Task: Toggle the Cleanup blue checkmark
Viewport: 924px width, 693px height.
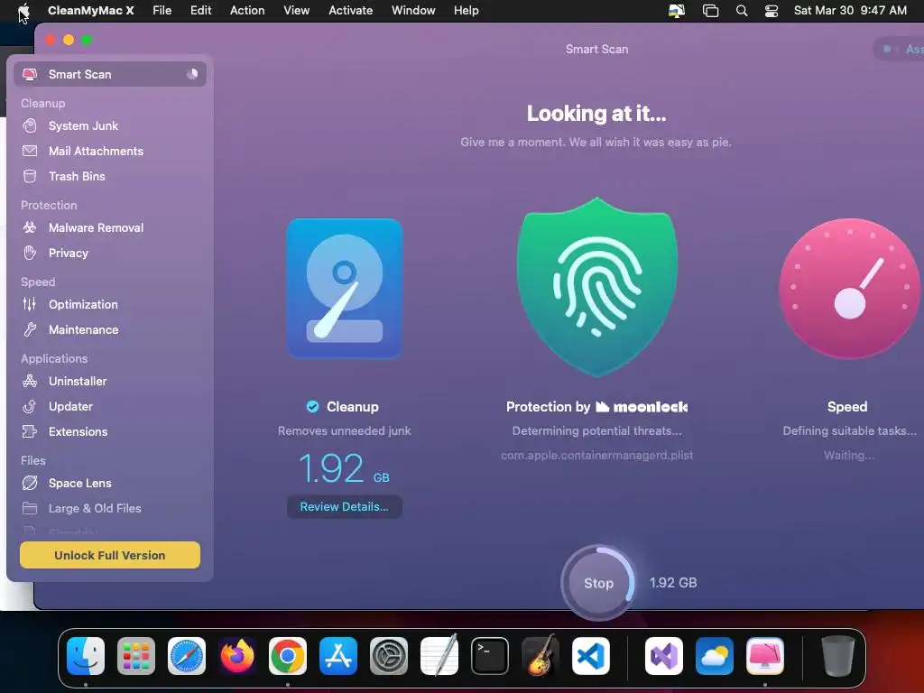Action: [x=312, y=407]
